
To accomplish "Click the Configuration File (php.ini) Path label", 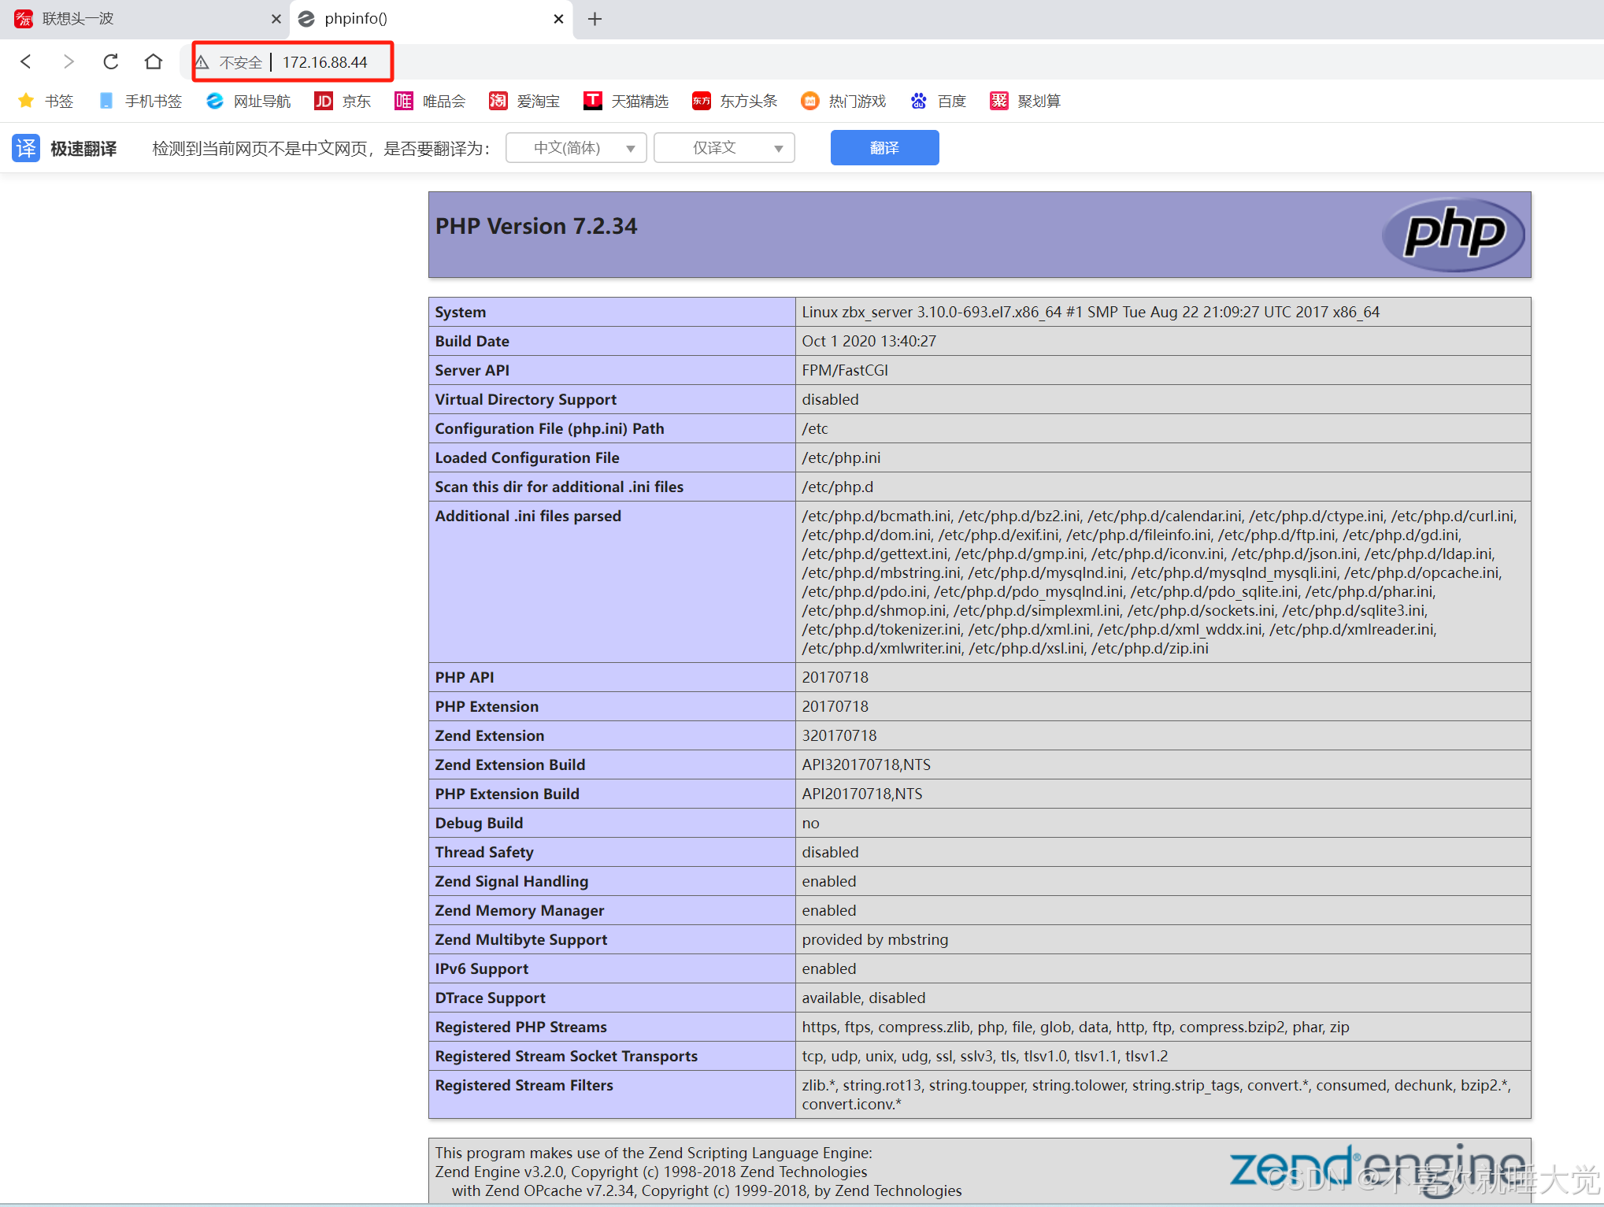I will point(549,428).
